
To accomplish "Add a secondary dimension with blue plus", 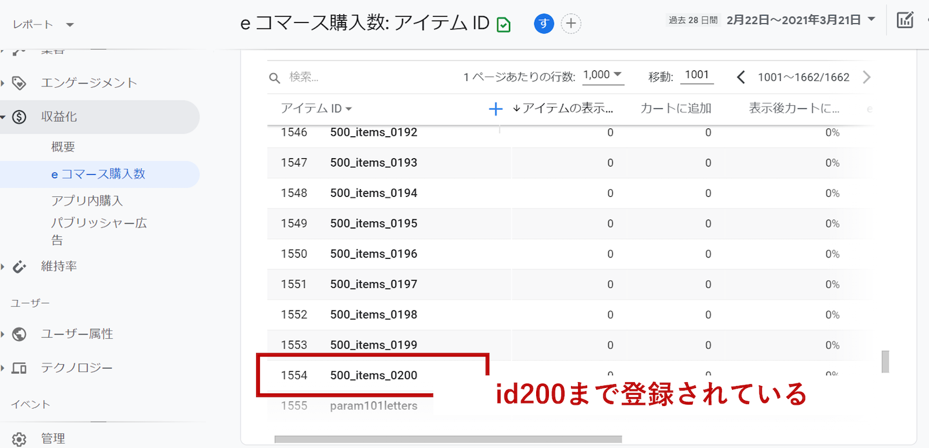I will tap(495, 109).
